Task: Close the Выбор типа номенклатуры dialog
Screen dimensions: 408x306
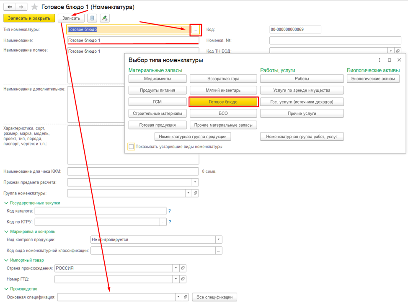Action: pos(400,60)
